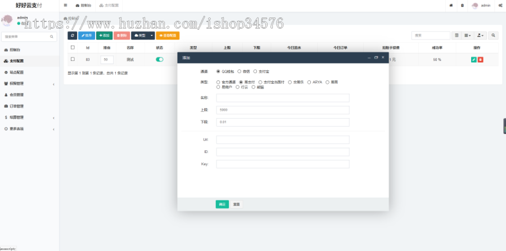The height and width of the screenshot is (251, 506).
Task: Click the blue 排序 button
Action: coord(87,35)
